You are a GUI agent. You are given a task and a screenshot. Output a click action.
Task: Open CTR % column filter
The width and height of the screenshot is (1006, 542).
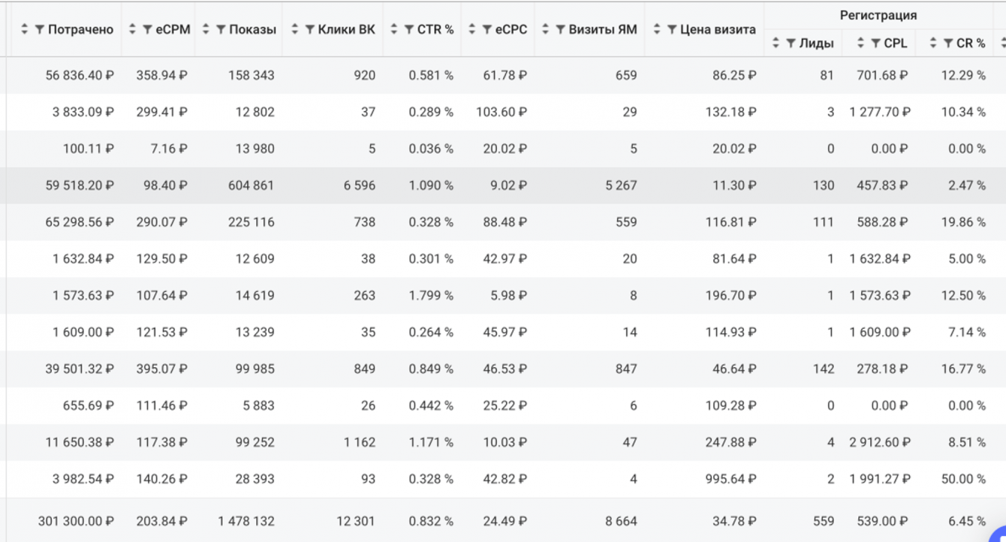(x=409, y=29)
